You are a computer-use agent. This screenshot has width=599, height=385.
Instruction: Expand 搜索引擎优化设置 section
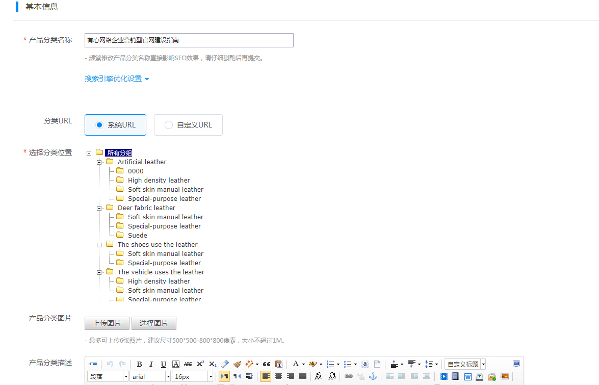117,79
